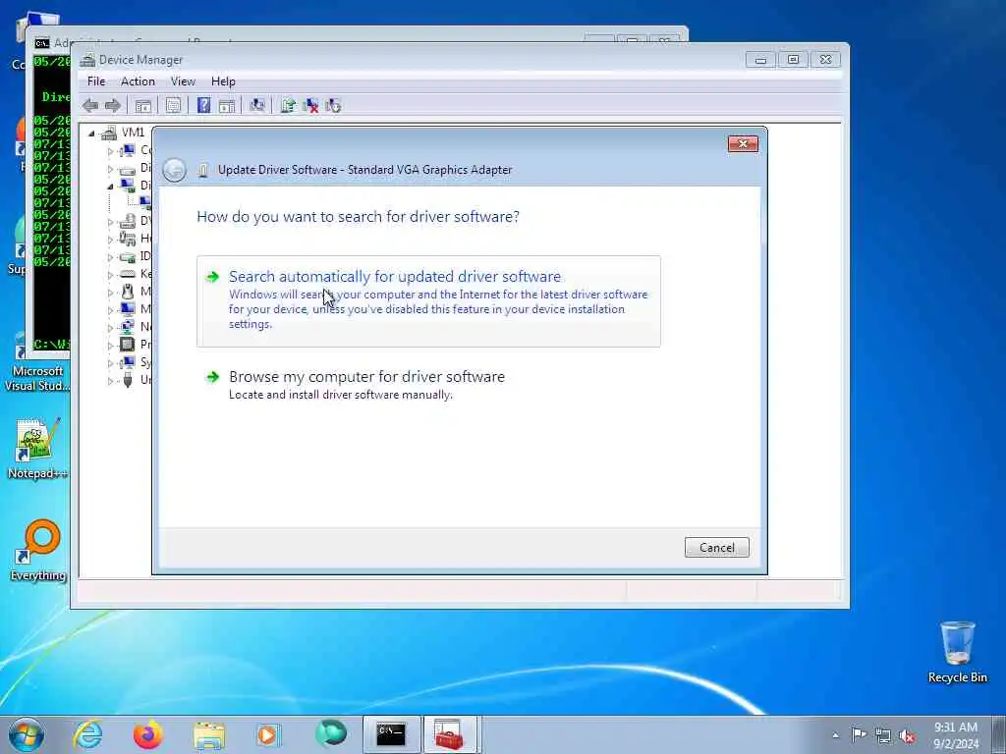Screen dimensions: 1006x754
Task: Click the Disable device toolbar icon
Action: [x=333, y=106]
